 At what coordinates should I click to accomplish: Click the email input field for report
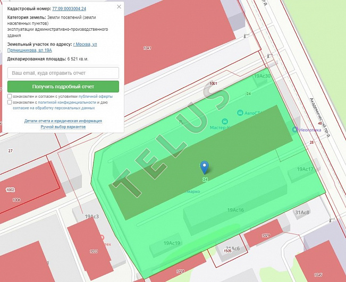(x=63, y=73)
